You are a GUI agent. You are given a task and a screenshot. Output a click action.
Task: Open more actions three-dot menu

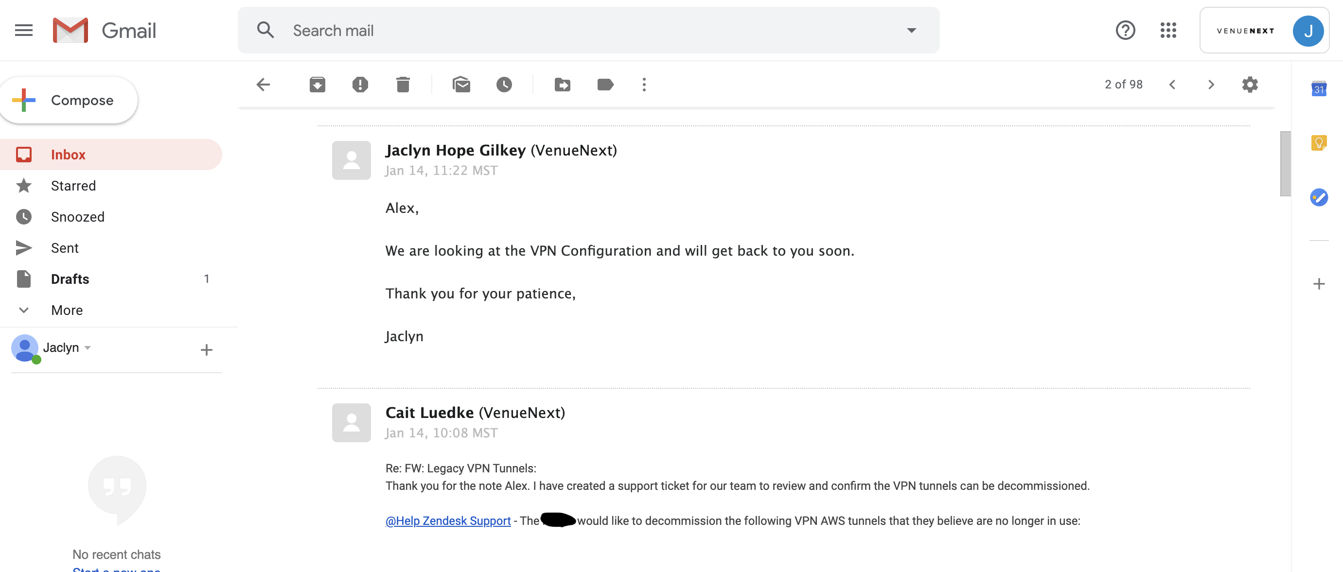(x=644, y=85)
